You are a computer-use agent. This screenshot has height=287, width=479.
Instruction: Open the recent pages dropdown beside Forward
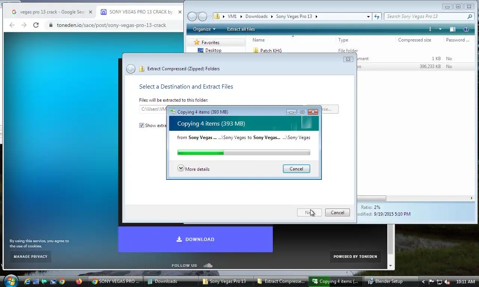click(210, 17)
